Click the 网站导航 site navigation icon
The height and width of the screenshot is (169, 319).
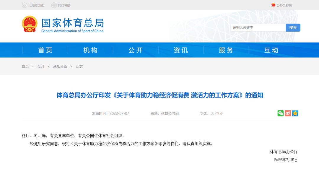[54, 5]
